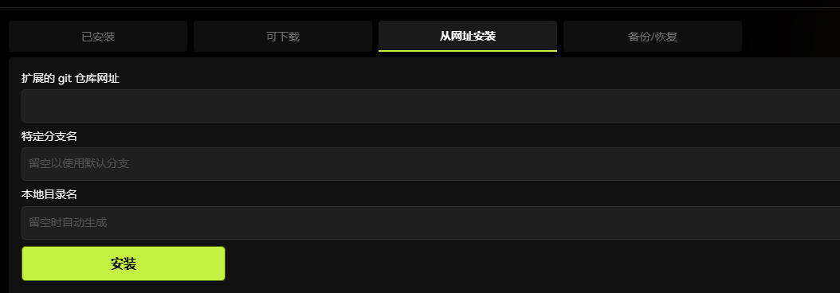Viewport: 840px width, 293px height.
Task: Go to the 备份/恢复 tab
Action: click(x=653, y=37)
